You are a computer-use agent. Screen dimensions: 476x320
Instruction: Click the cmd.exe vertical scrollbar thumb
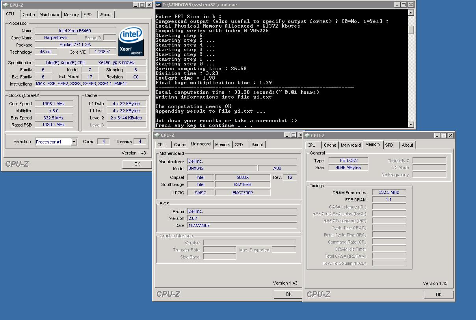[x=411, y=30]
